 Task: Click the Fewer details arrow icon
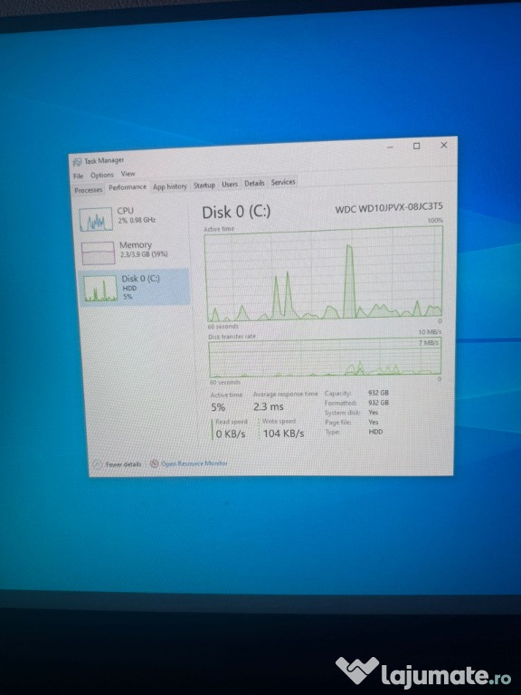click(x=97, y=464)
